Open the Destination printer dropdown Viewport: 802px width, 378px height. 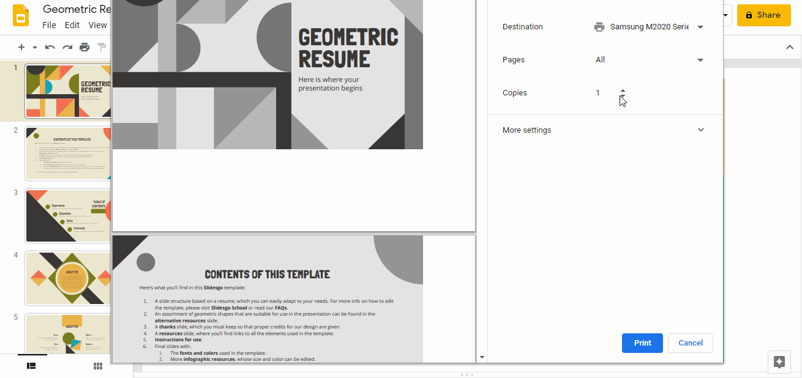tap(700, 26)
